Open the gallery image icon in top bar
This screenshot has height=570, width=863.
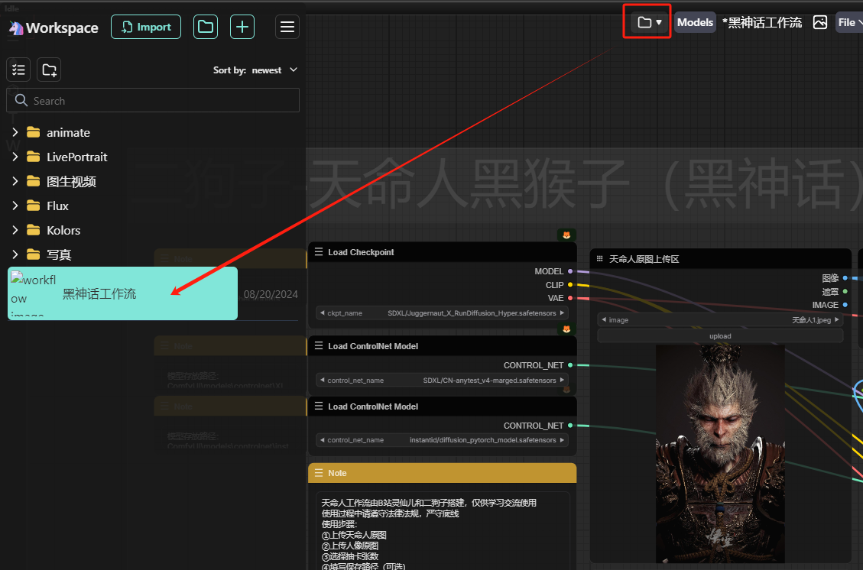820,23
